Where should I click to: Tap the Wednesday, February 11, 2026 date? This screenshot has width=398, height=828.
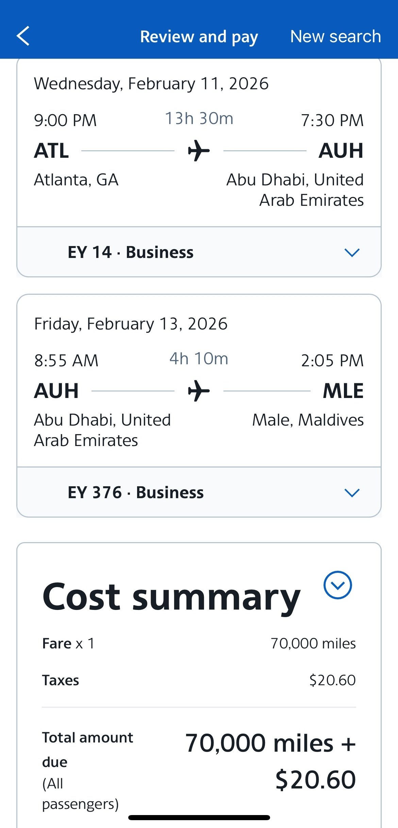pyautogui.click(x=151, y=84)
